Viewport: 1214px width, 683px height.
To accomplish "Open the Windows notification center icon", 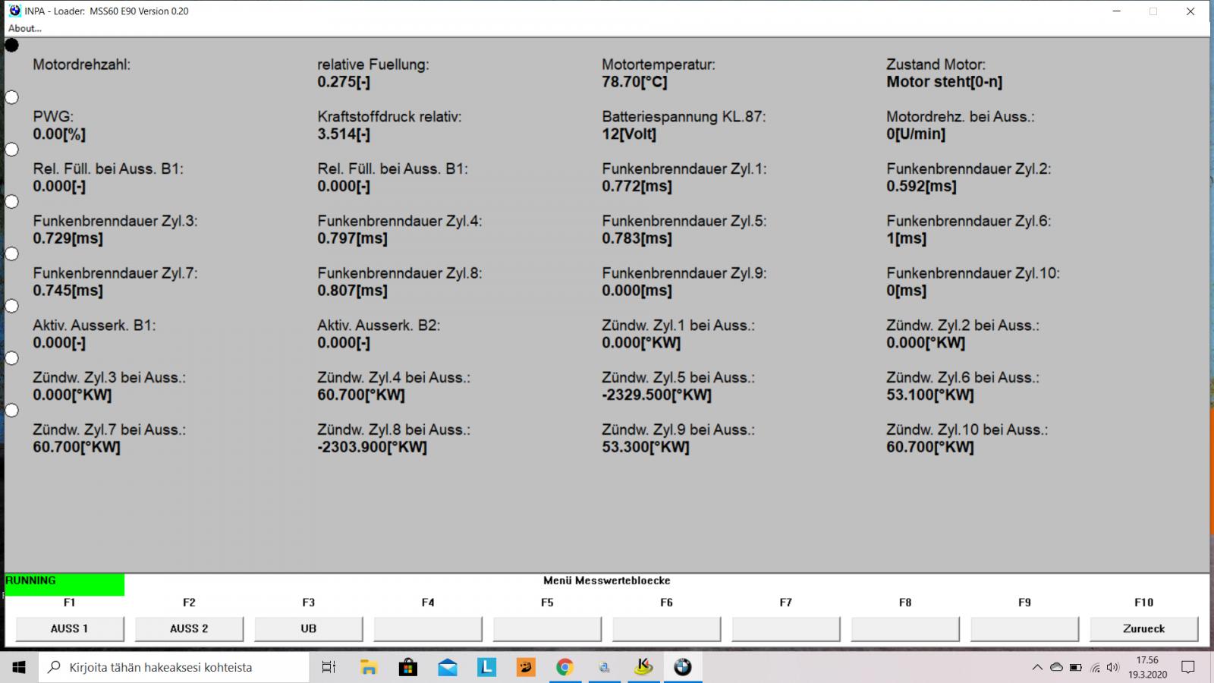I will point(1188,667).
